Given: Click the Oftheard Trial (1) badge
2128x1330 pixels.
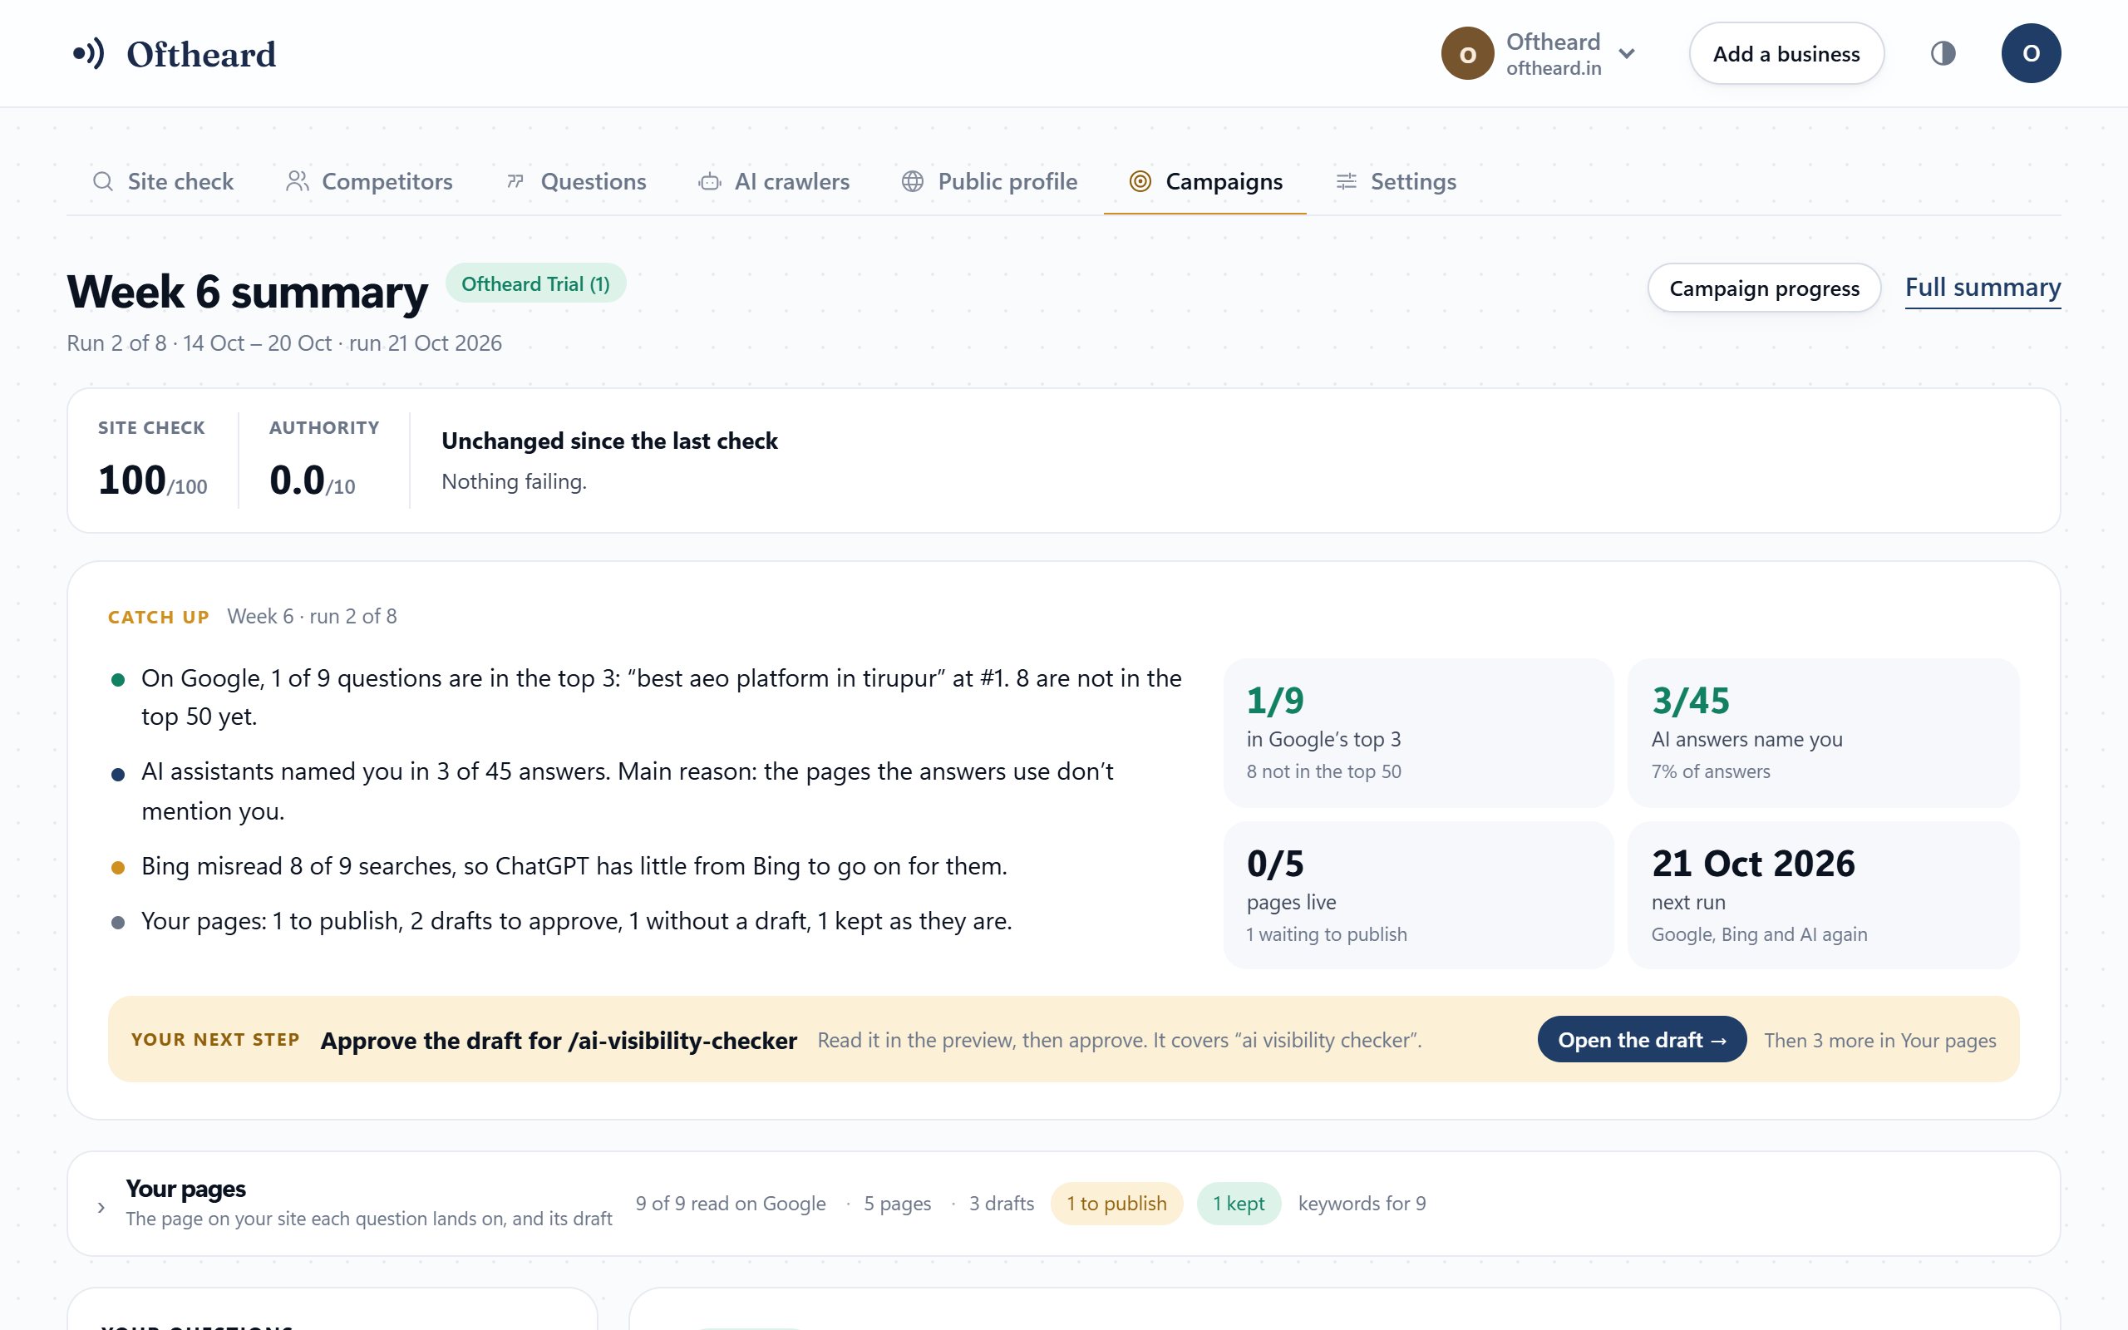Looking at the screenshot, I should point(535,283).
